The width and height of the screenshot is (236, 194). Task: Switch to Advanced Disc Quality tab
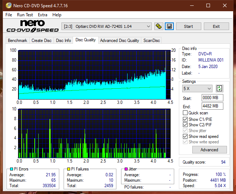tap(120, 41)
